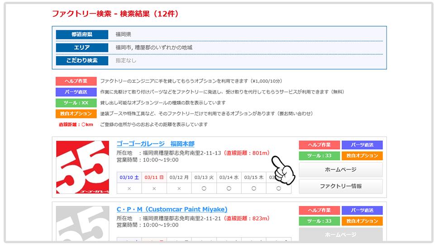Image resolution: width=439 pixels, height=245 pixels.
Task: Open the C・P・M (Customcar Paint Miyake) link
Action: [172, 209]
